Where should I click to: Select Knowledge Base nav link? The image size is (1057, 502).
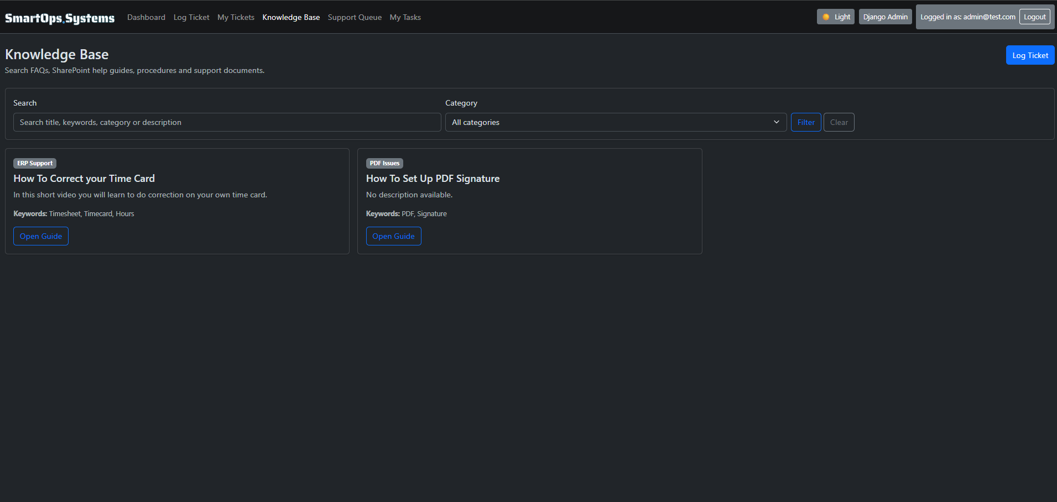coord(291,17)
